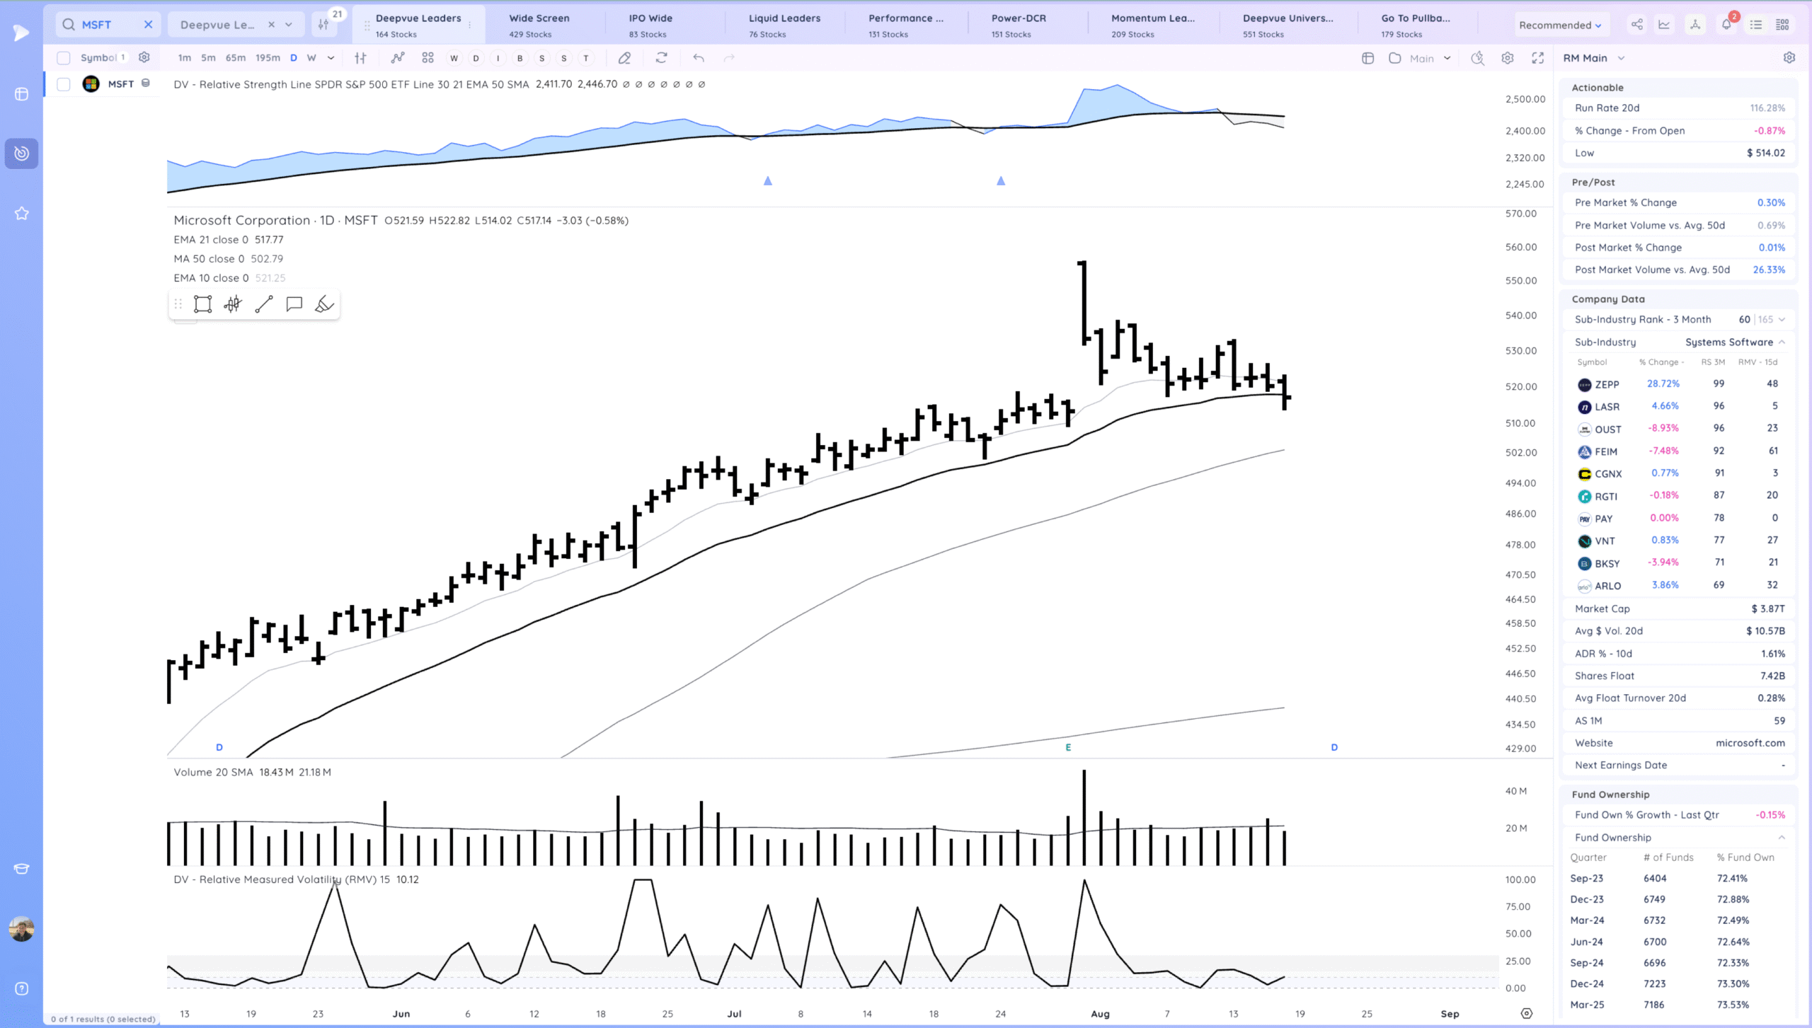Viewport: 1812px width, 1028px height.
Task: Open the microsoft.com website link
Action: pyautogui.click(x=1750, y=743)
